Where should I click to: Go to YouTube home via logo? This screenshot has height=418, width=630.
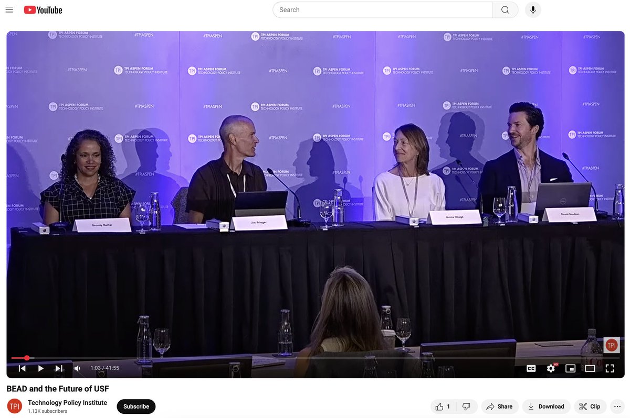pos(43,10)
